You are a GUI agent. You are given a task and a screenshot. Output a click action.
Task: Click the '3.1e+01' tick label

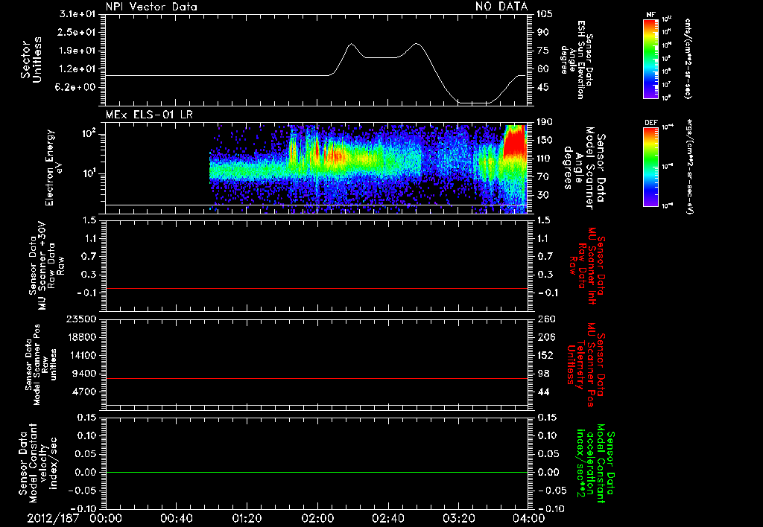click(x=77, y=14)
